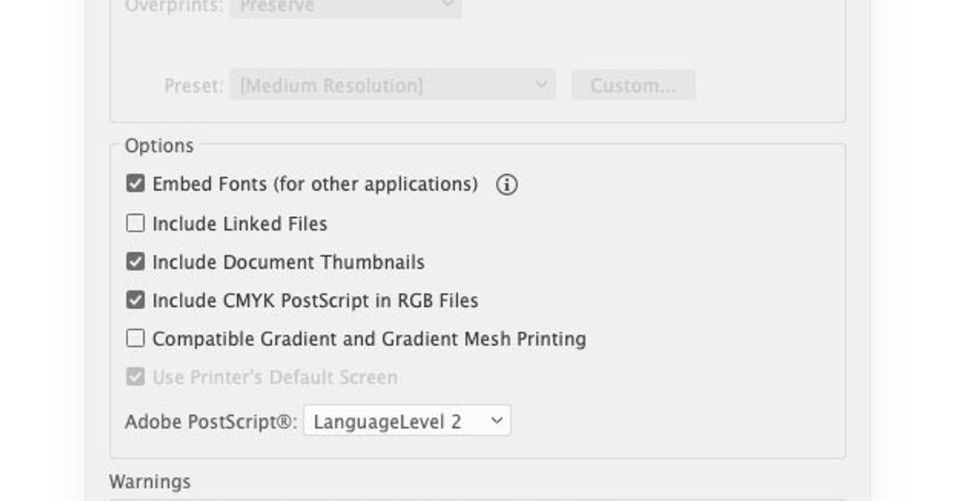Tick Compatible Gradient and Gradient Mesh Printing box

[x=135, y=338]
